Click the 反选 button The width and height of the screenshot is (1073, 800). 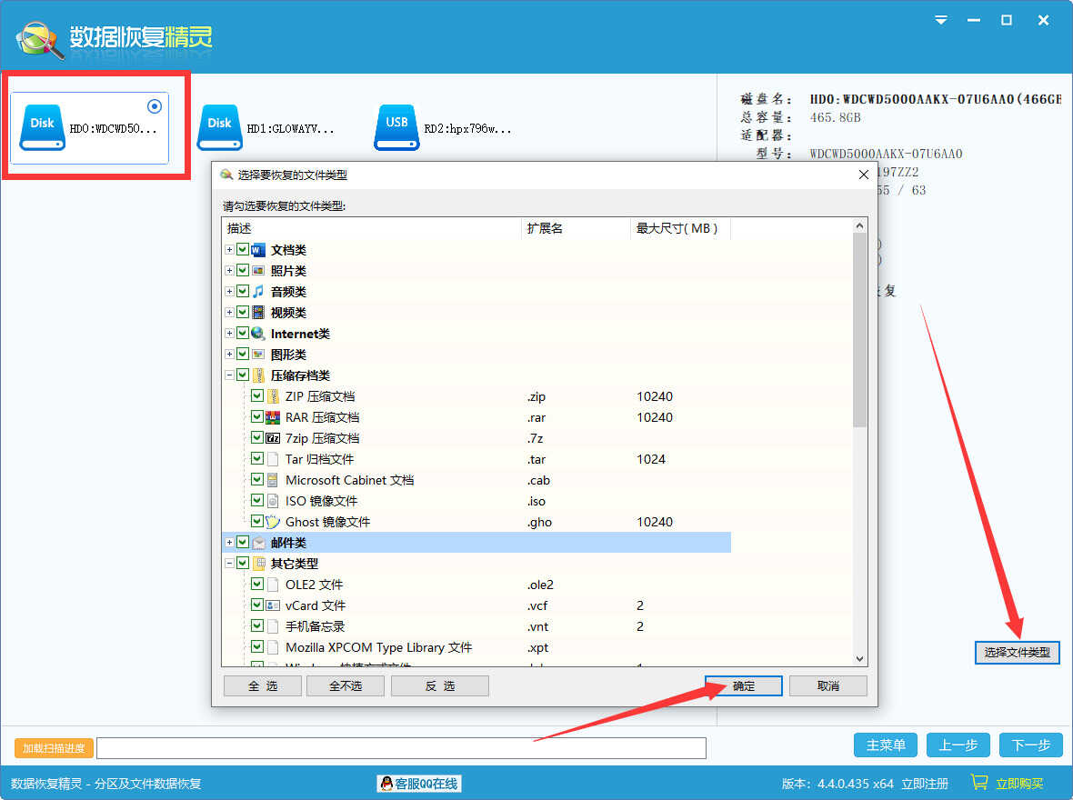pyautogui.click(x=440, y=685)
